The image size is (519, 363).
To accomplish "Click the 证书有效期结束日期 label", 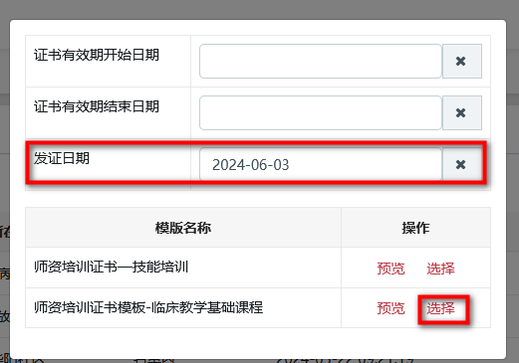I will coord(97,106).
